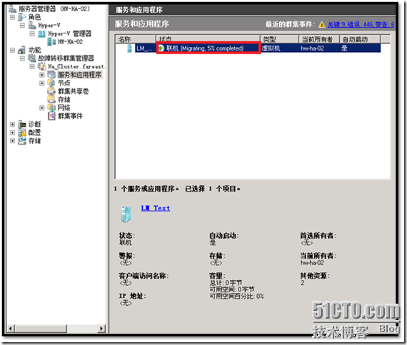Click the 当前所有者 hw-ha-02 detail value
Image resolution: width=407 pixels, height=345 pixels.
(312, 263)
